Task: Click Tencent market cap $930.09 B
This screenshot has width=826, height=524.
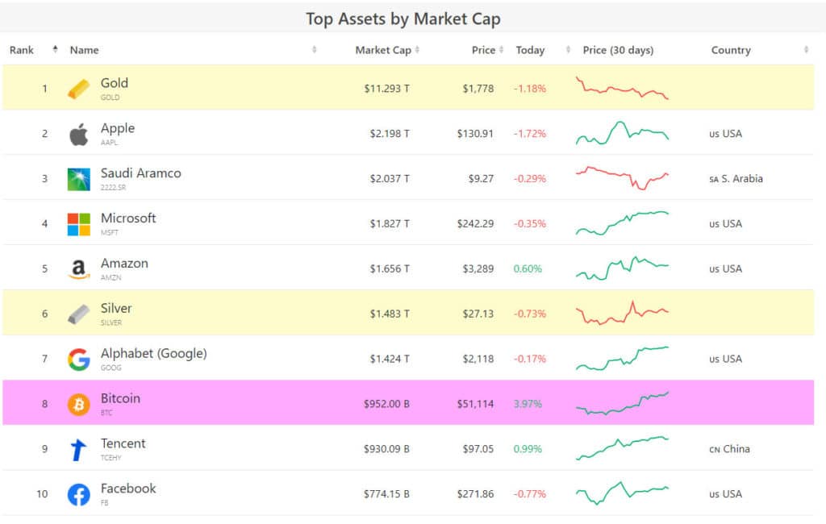Action: pyautogui.click(x=386, y=449)
